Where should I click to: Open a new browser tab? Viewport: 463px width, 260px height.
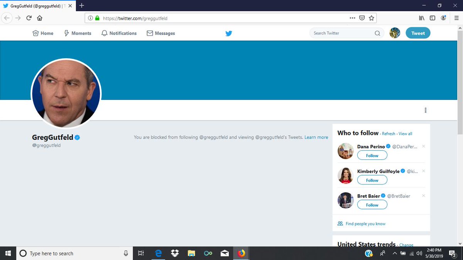click(x=81, y=5)
